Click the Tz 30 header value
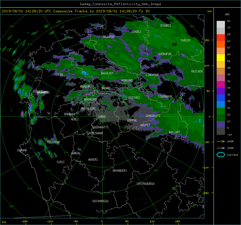Image resolution: width=241 pixels, height=225 pixels. pyautogui.click(x=144, y=11)
